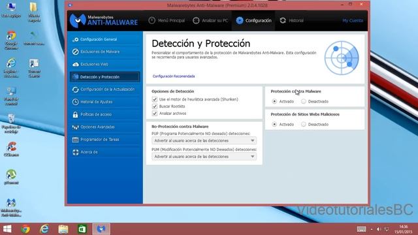The height and width of the screenshot is (235, 418).
Task: Select the Recycle Bin desktop icon
Action: click(x=11, y=123)
